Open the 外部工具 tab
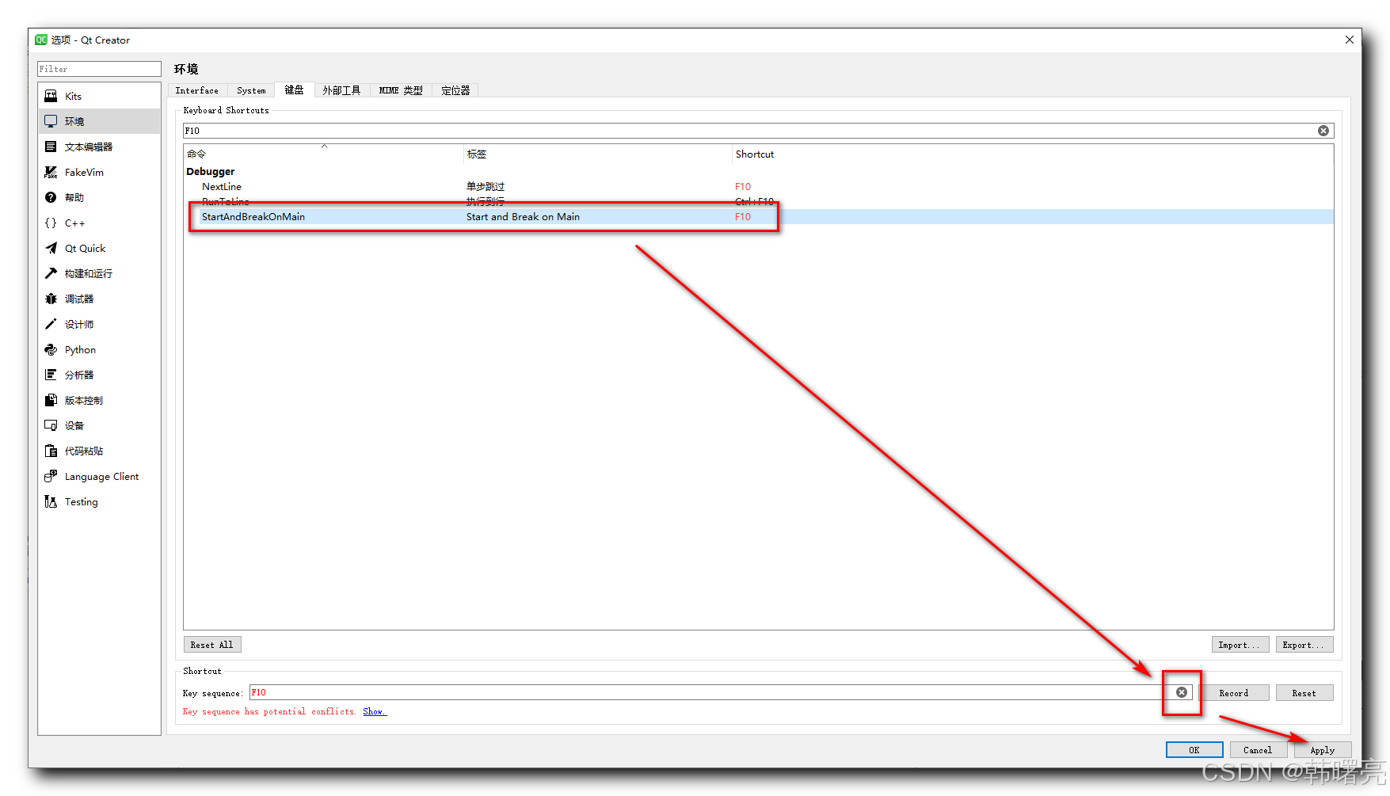The width and height of the screenshot is (1390, 796). point(341,90)
